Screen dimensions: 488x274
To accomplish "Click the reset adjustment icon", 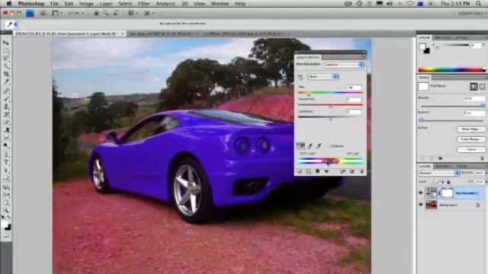I will point(352,171).
